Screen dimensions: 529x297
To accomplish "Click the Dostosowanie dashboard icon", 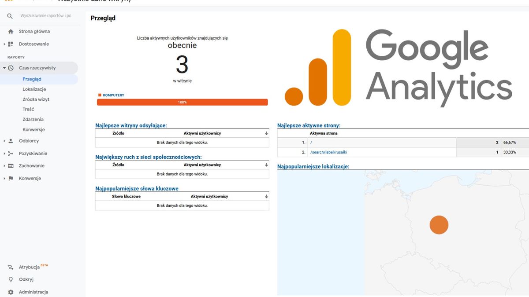I will (11, 44).
